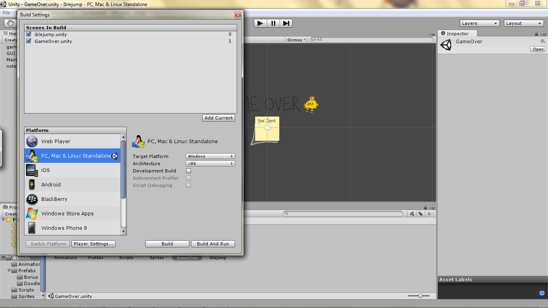This screenshot has height=308, width=548.
Task: Click the BlackBerry platform icon
Action: click(32, 199)
